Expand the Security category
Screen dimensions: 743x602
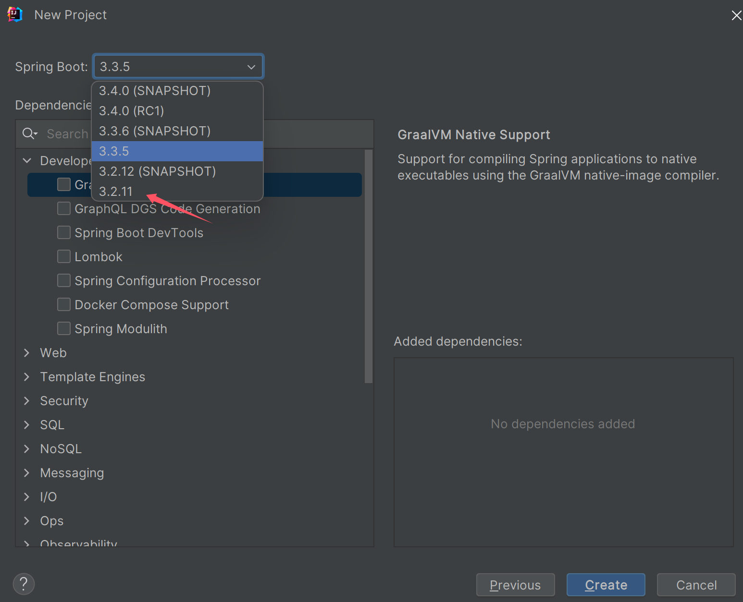(x=27, y=401)
